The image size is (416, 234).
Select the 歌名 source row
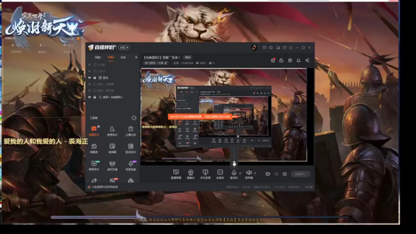[112, 77]
